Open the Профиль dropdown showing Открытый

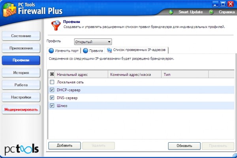pos(93,42)
